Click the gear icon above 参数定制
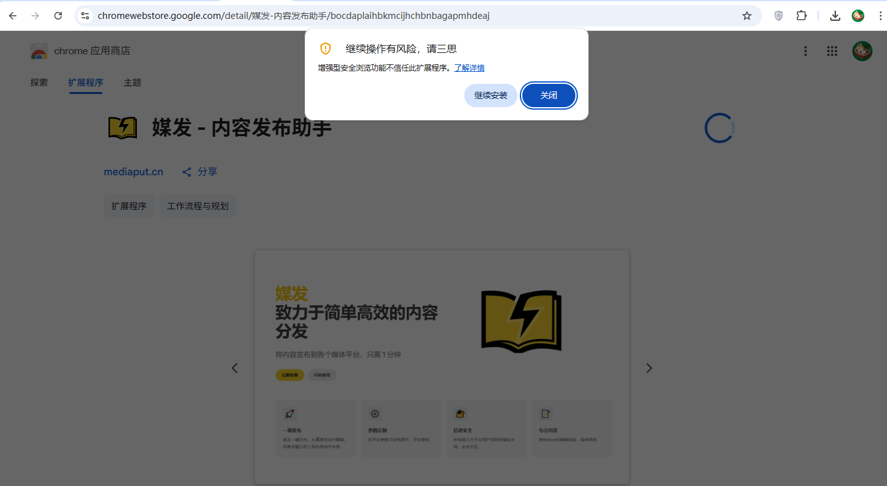 coord(375,414)
